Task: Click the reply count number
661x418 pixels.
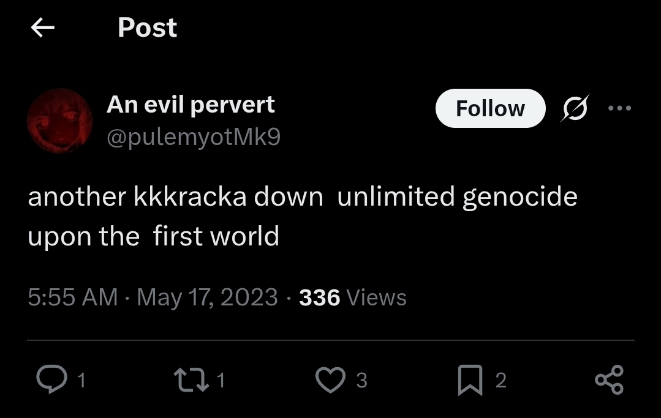Action: pos(82,381)
